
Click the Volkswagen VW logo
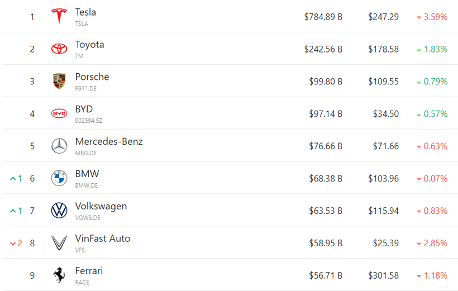point(59,211)
